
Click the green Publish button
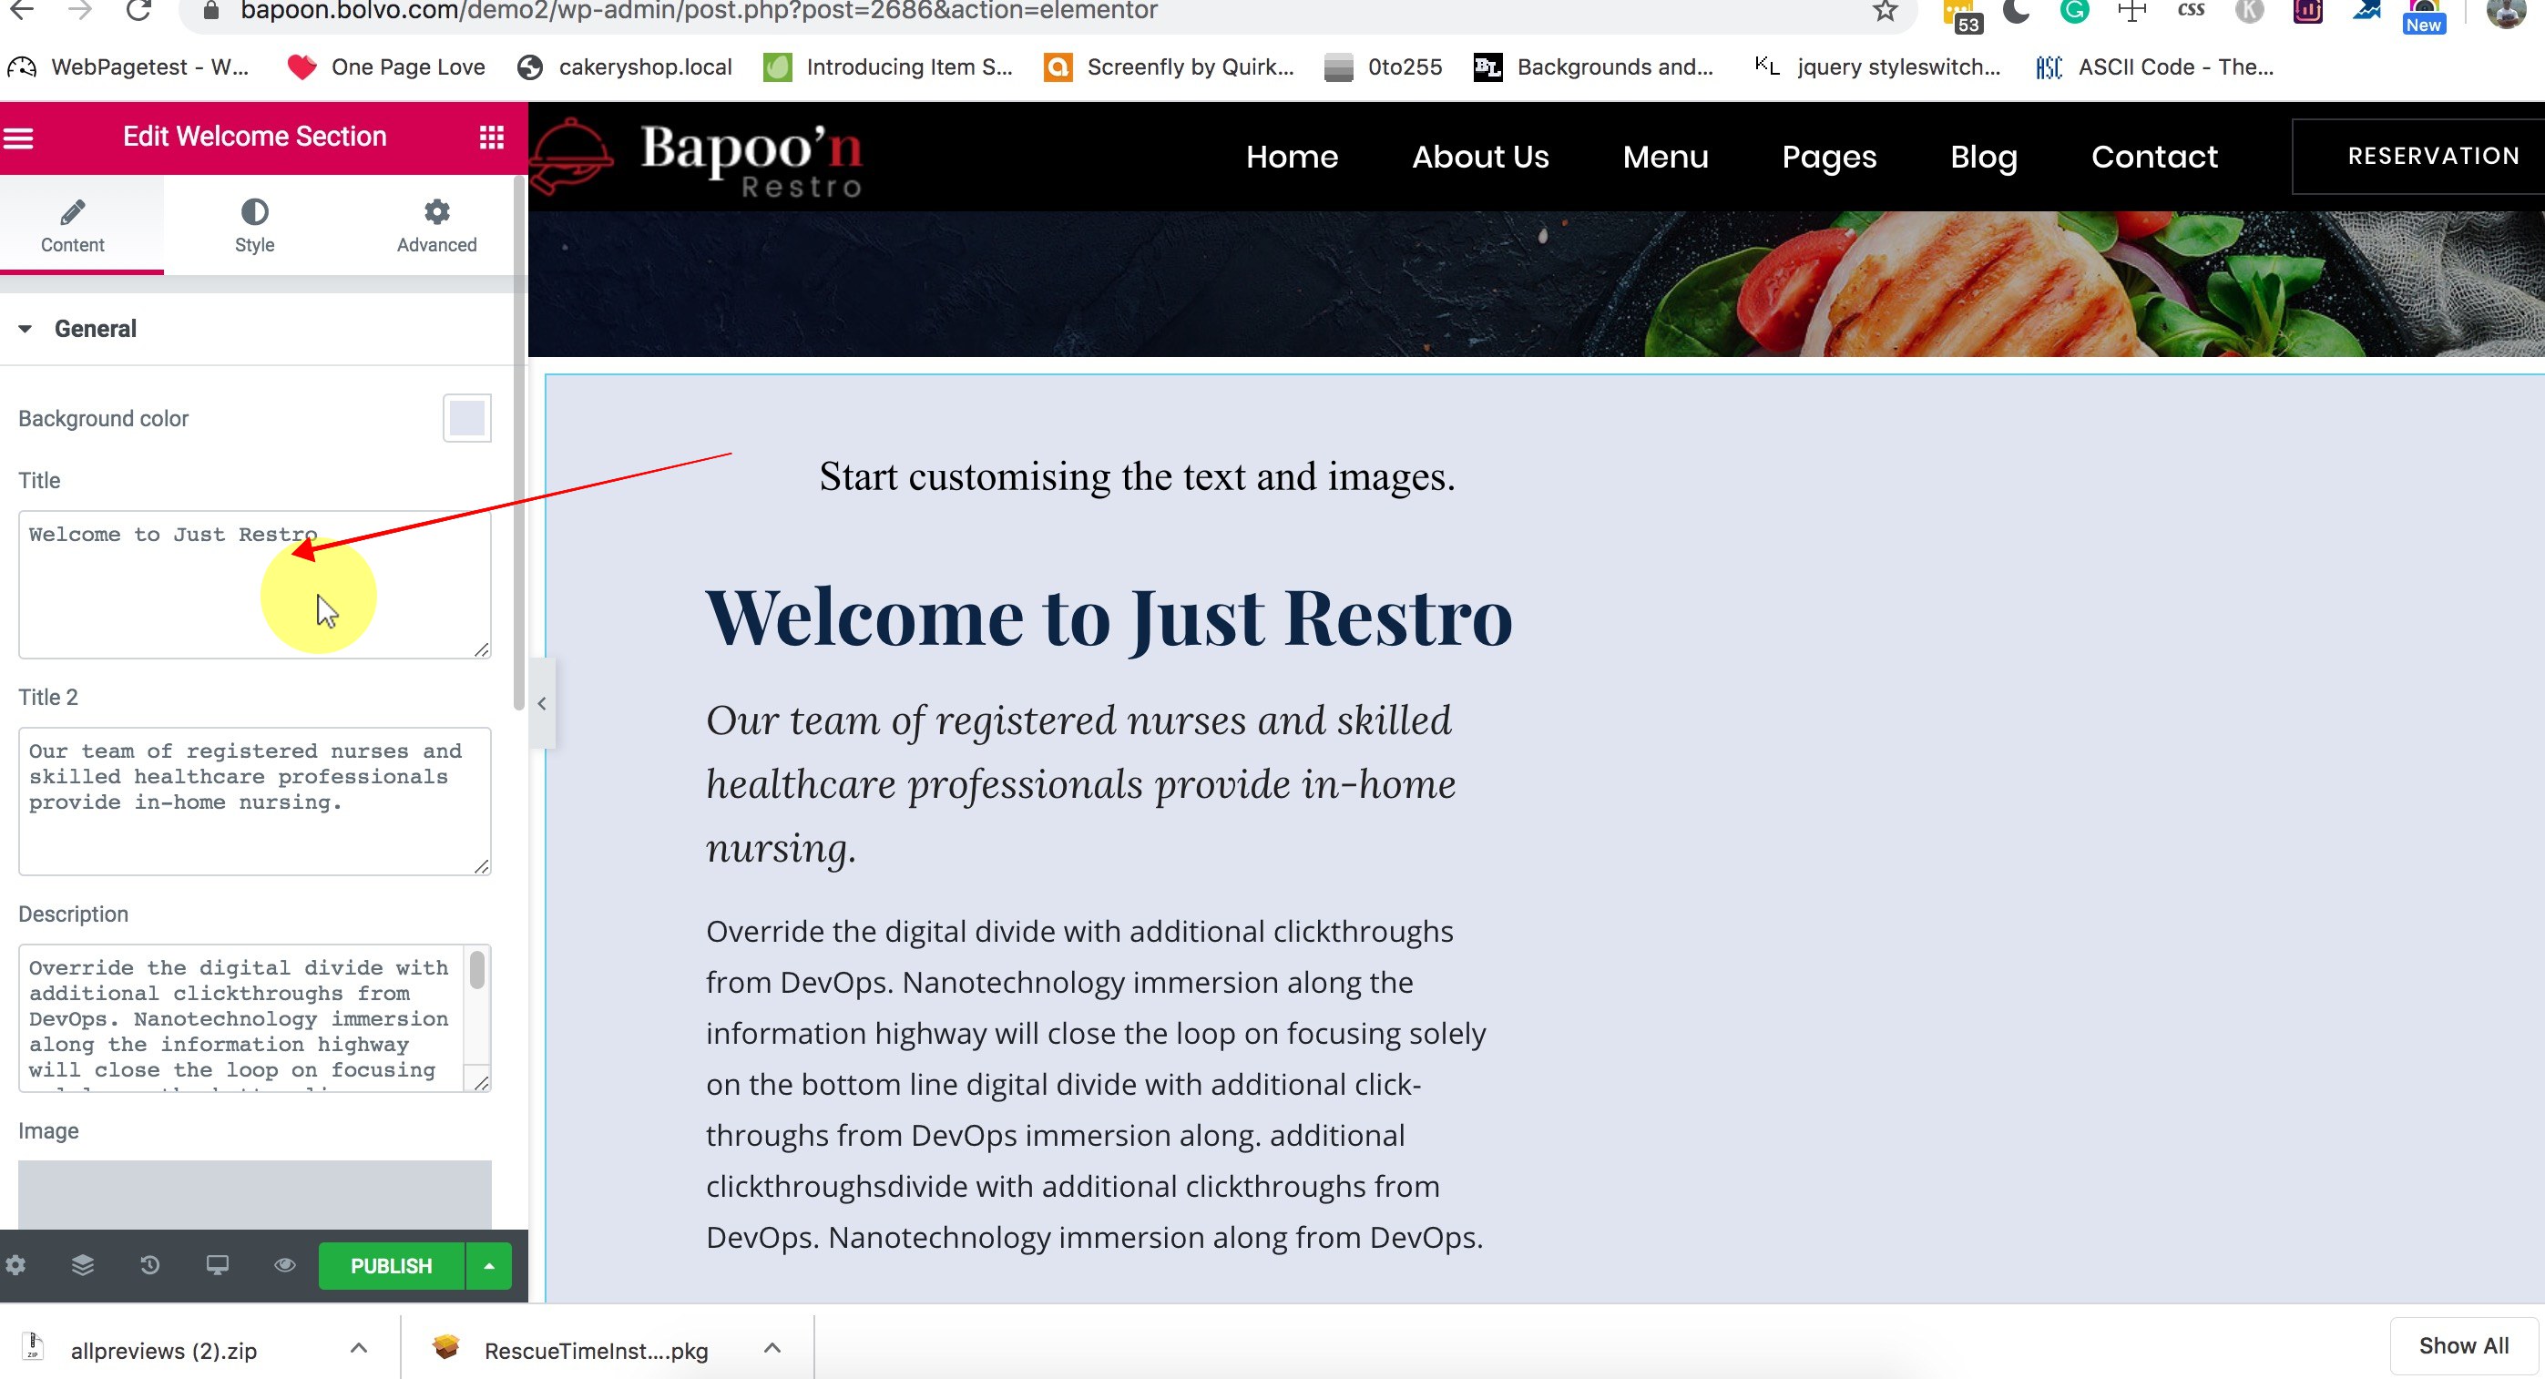[x=392, y=1265]
